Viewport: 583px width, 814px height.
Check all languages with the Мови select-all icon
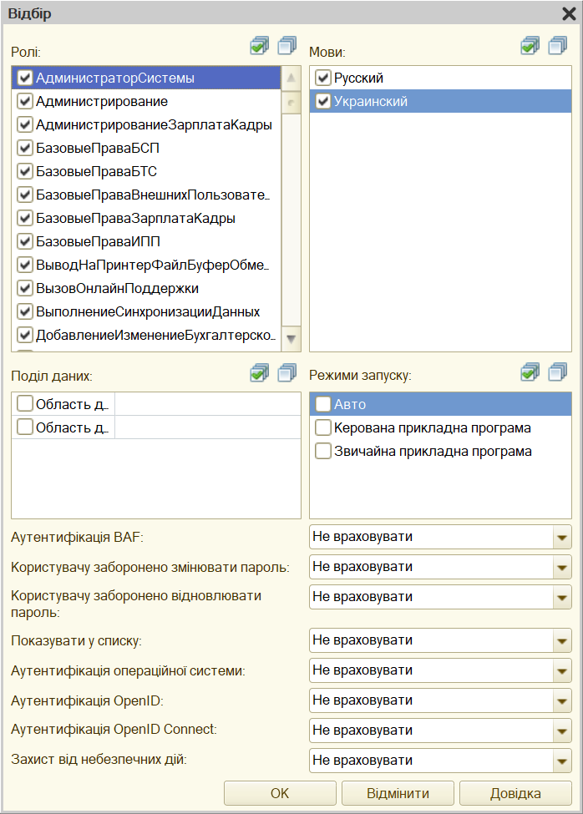click(x=530, y=46)
